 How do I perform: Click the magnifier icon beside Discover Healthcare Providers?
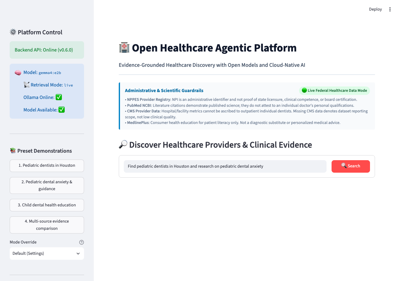[123, 145]
